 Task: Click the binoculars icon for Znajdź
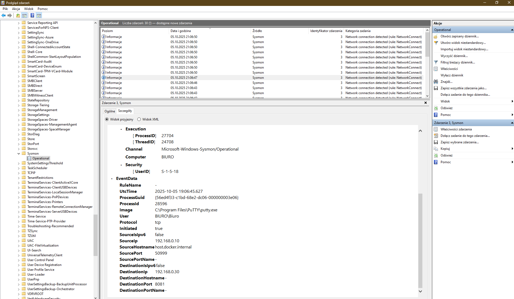[x=436, y=82]
